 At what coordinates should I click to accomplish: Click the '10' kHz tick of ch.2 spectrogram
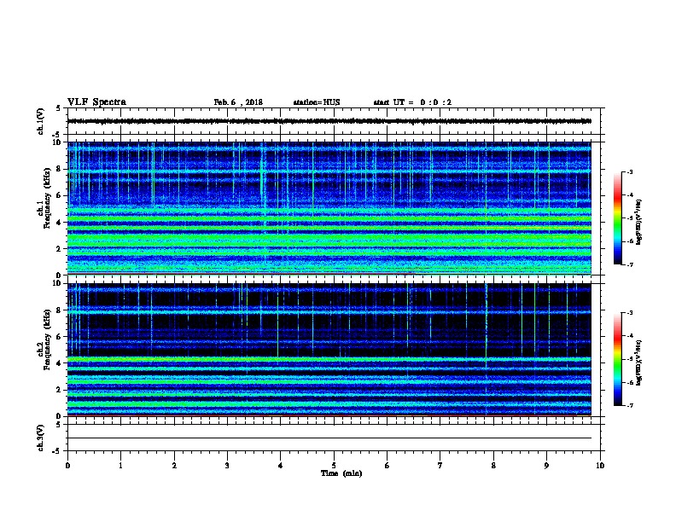(57, 283)
